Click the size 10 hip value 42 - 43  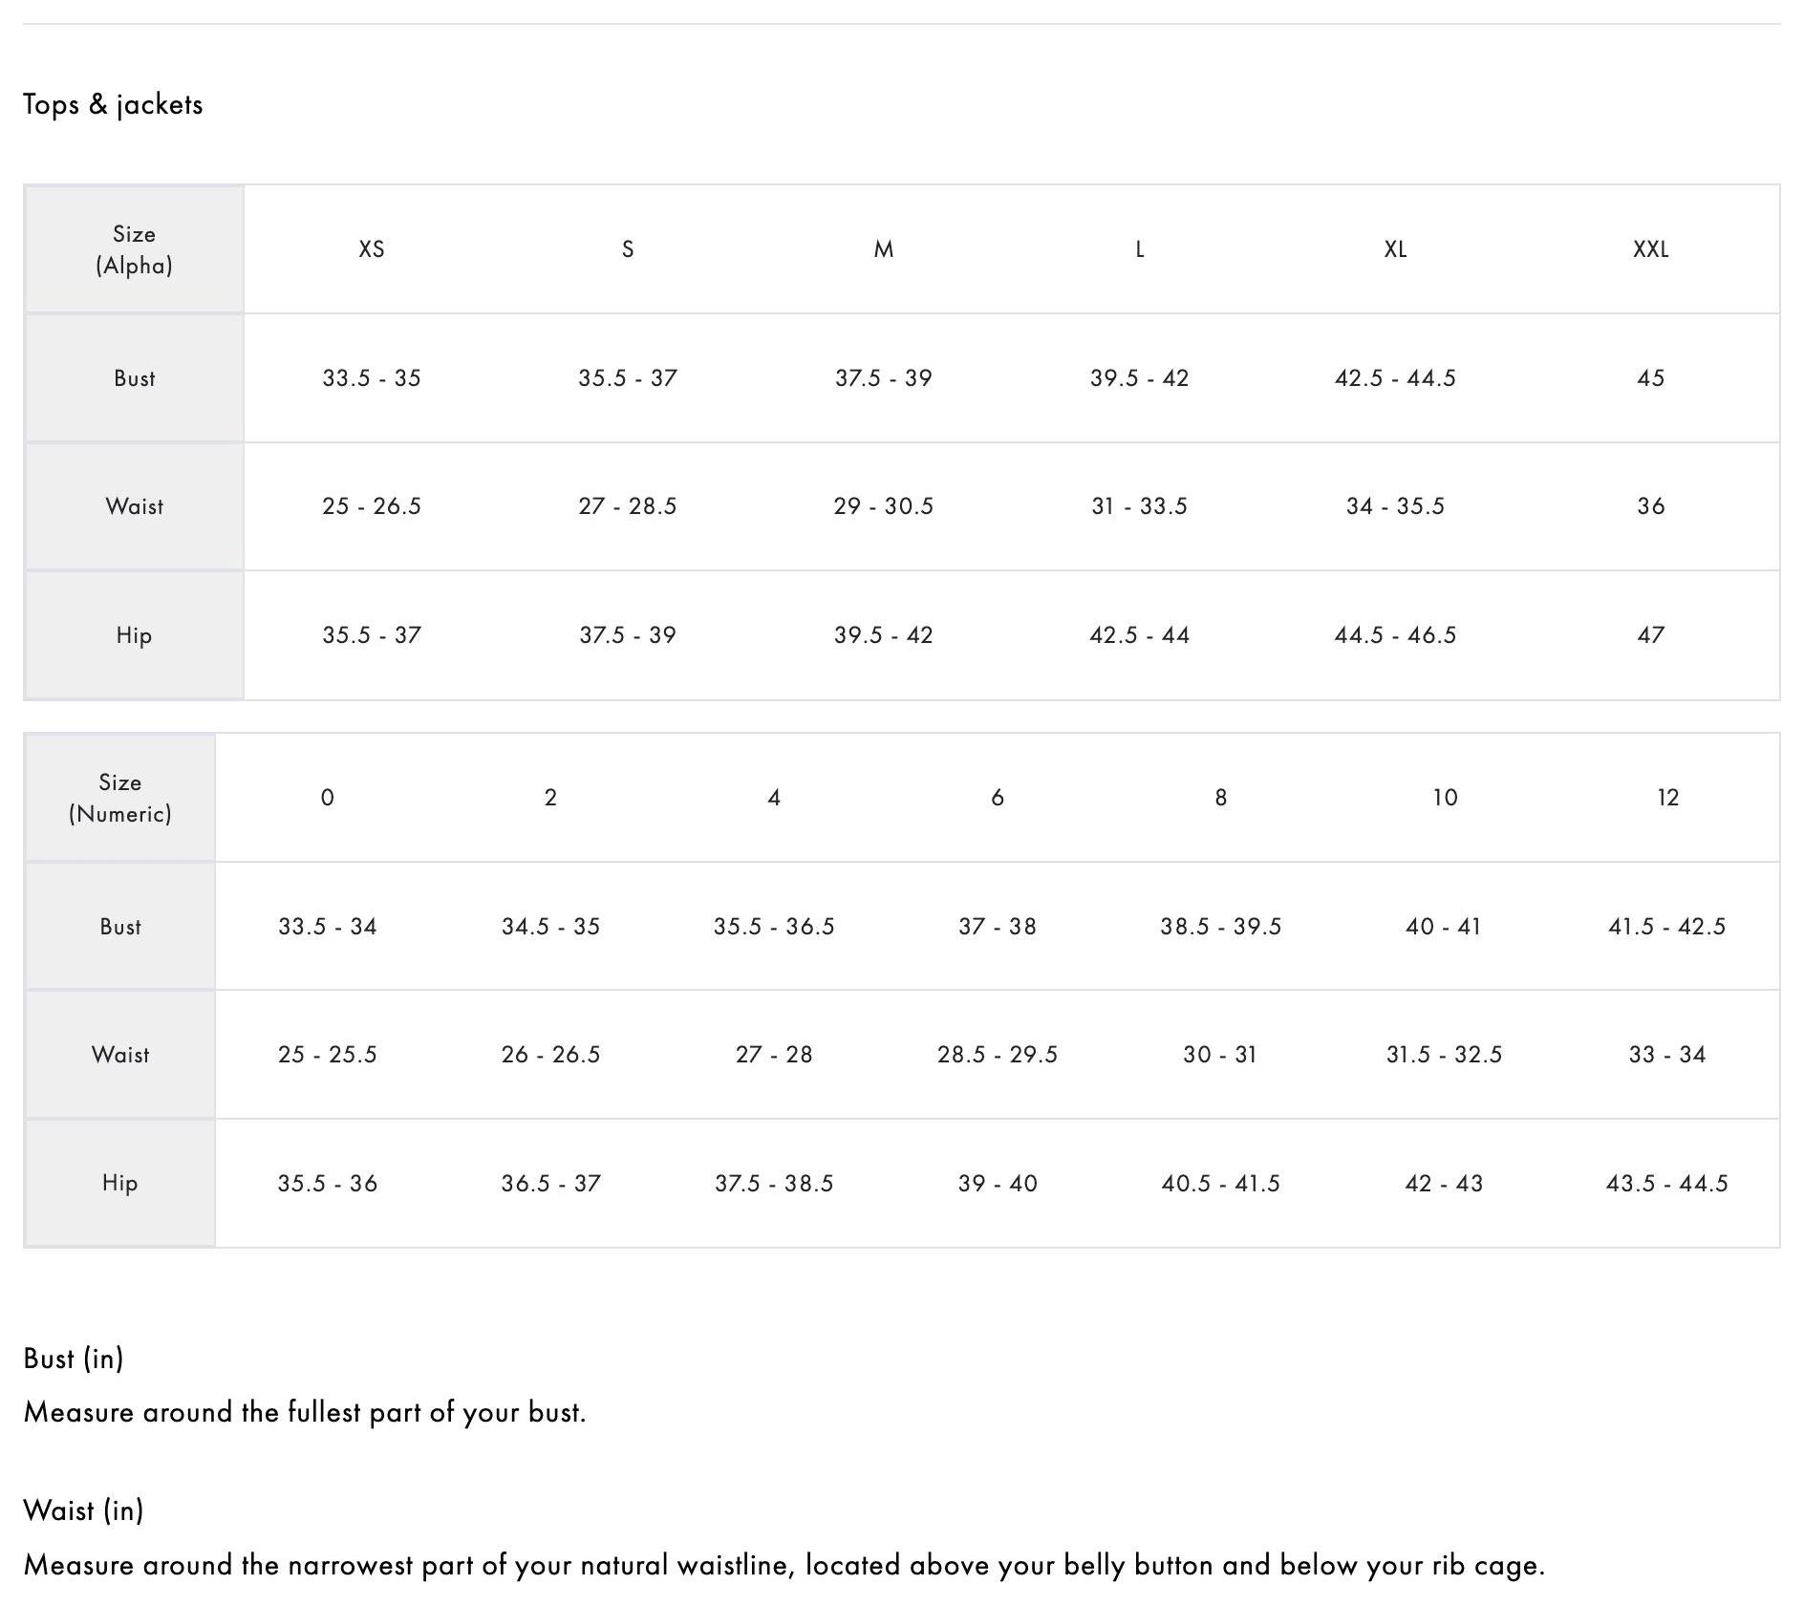[x=1444, y=1184]
